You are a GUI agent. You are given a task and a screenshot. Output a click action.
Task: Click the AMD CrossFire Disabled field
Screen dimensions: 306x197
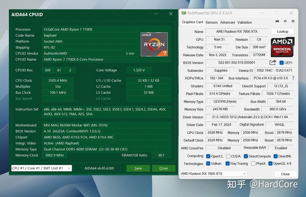click(224, 148)
